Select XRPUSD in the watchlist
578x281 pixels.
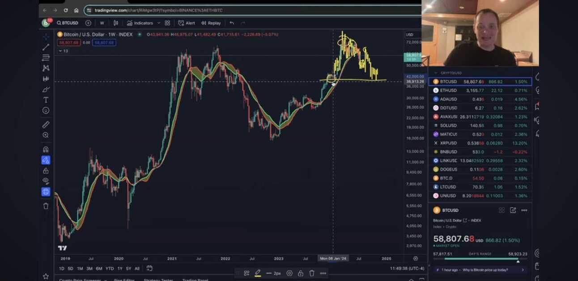(480, 143)
